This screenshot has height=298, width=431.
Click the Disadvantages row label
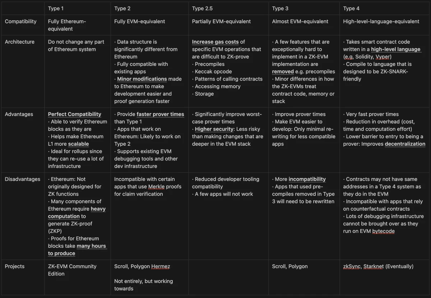[22, 179]
